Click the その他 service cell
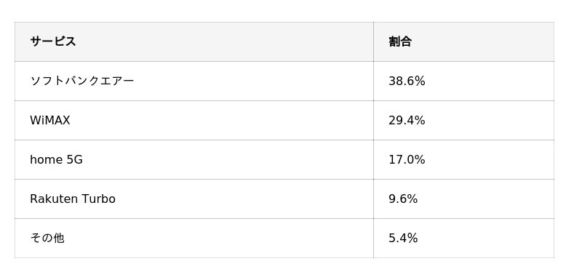This screenshot has height=280, width=582. click(194, 238)
